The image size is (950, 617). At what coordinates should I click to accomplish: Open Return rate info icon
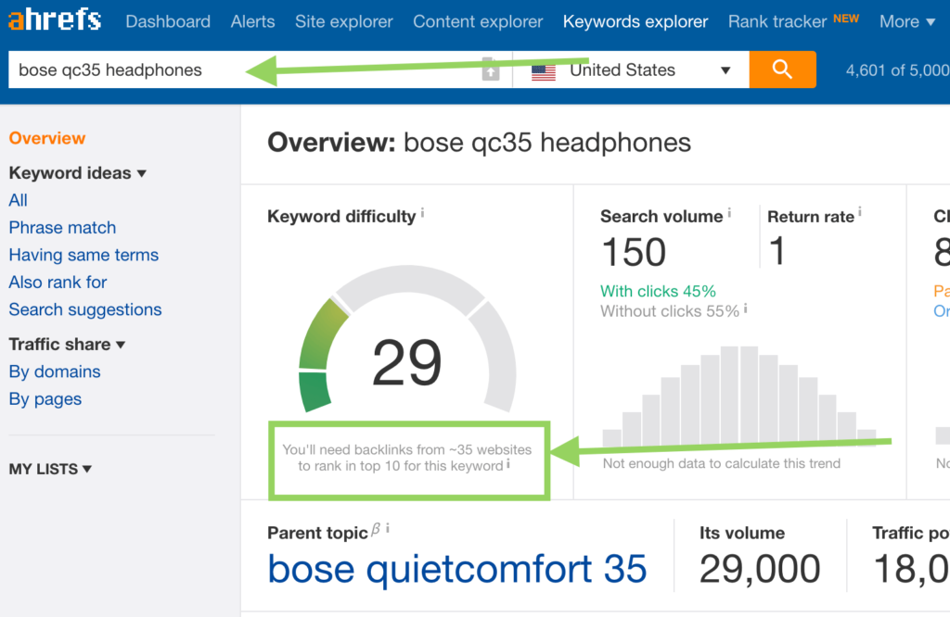pos(860,212)
